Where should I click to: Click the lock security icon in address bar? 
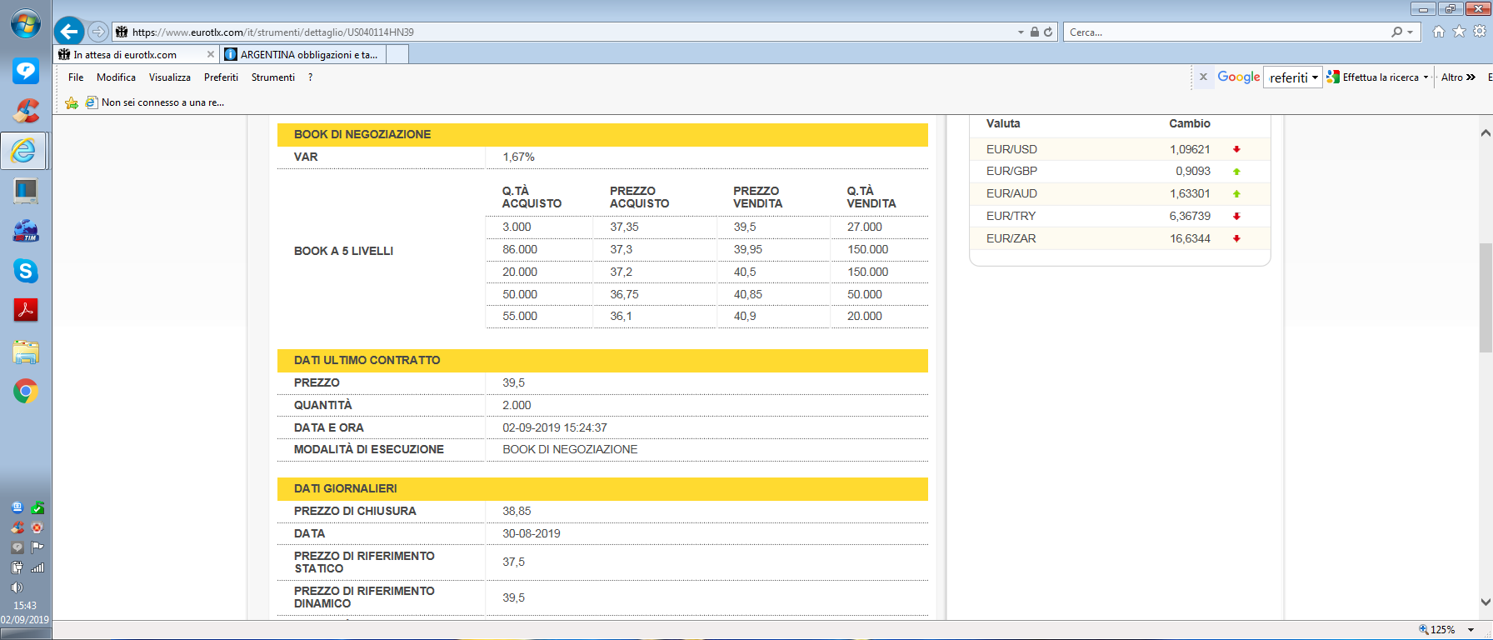(x=1035, y=32)
